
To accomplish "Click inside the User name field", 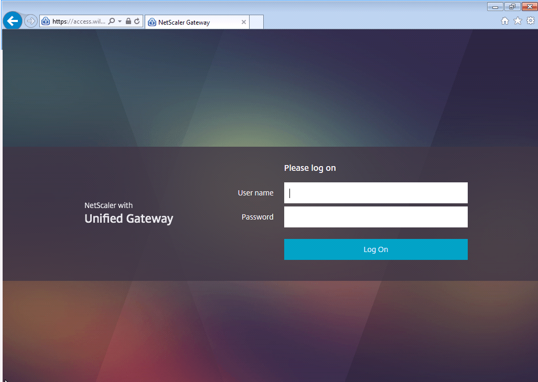I will pyautogui.click(x=375, y=193).
